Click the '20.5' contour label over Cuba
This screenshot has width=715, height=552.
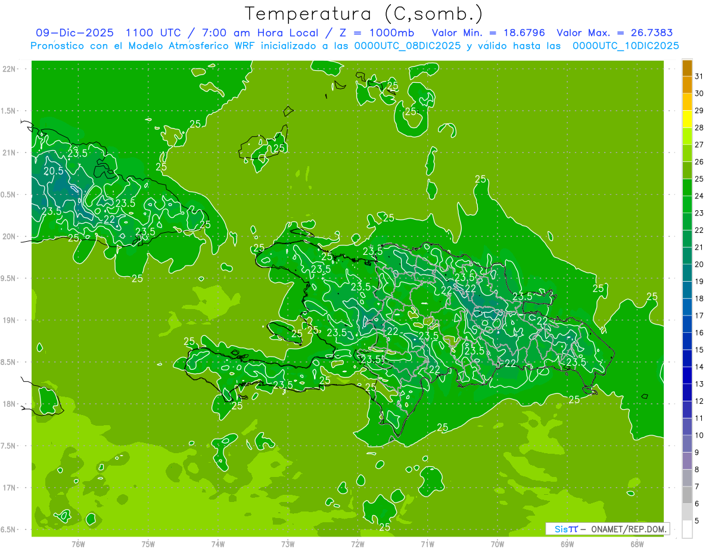coord(54,171)
